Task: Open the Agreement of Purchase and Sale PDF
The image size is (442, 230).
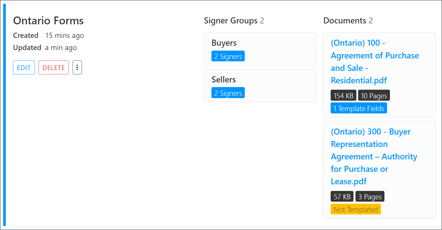Action: click(x=375, y=61)
